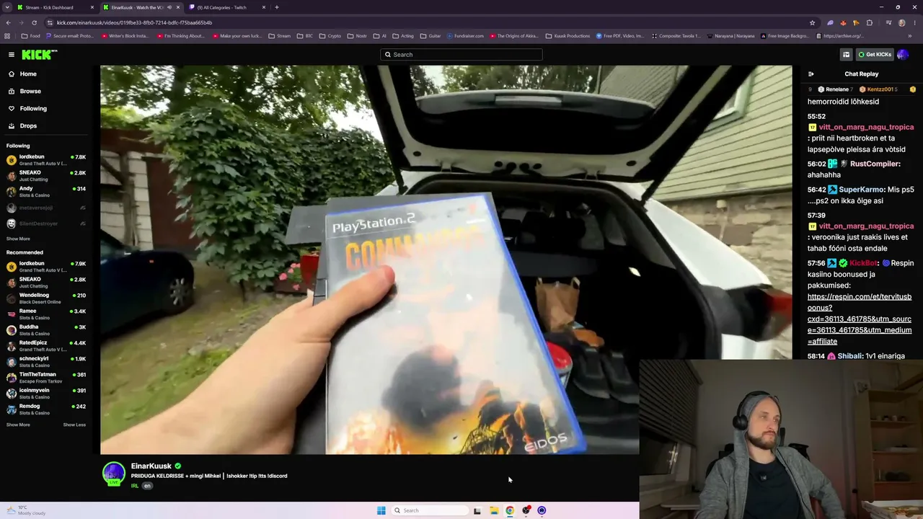
Task: Show More recommended channels
Action: [18, 425]
